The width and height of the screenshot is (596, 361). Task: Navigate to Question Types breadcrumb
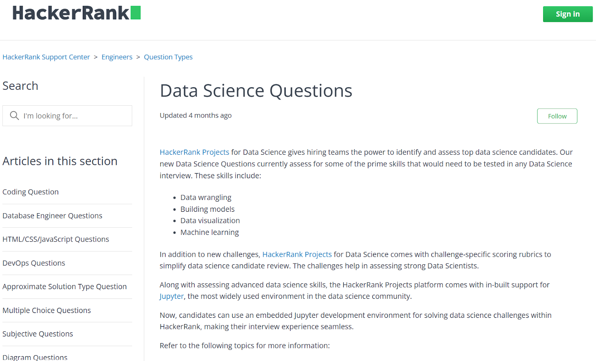coord(168,57)
